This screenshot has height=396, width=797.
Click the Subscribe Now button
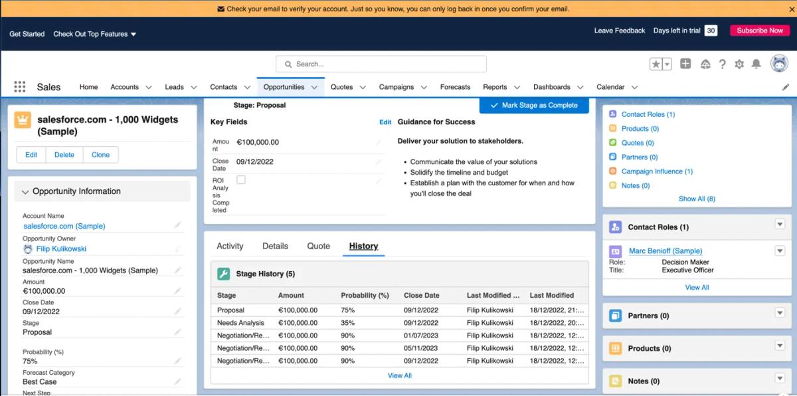(x=760, y=31)
